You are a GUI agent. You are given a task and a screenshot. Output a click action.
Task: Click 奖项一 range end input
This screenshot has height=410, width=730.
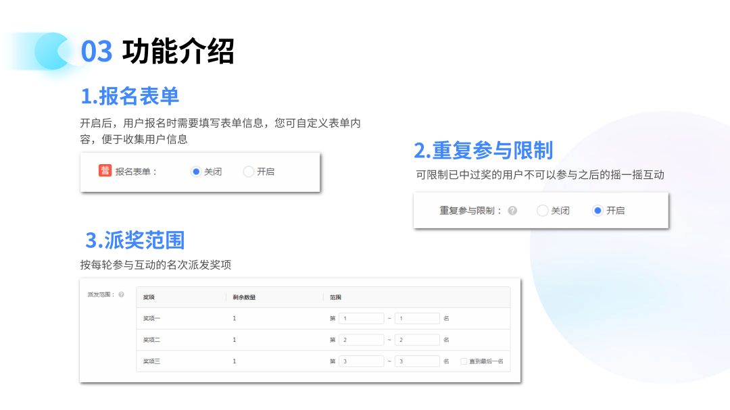[x=417, y=318]
